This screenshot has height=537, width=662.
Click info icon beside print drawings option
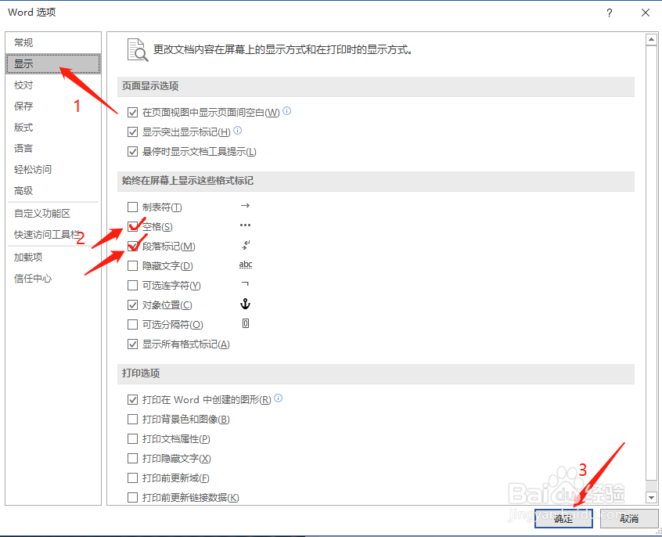pos(279,398)
